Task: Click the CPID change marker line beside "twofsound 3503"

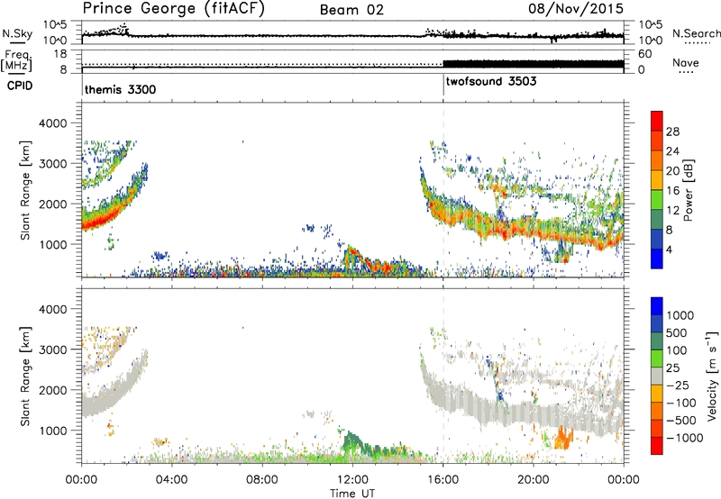Action: coord(443,85)
